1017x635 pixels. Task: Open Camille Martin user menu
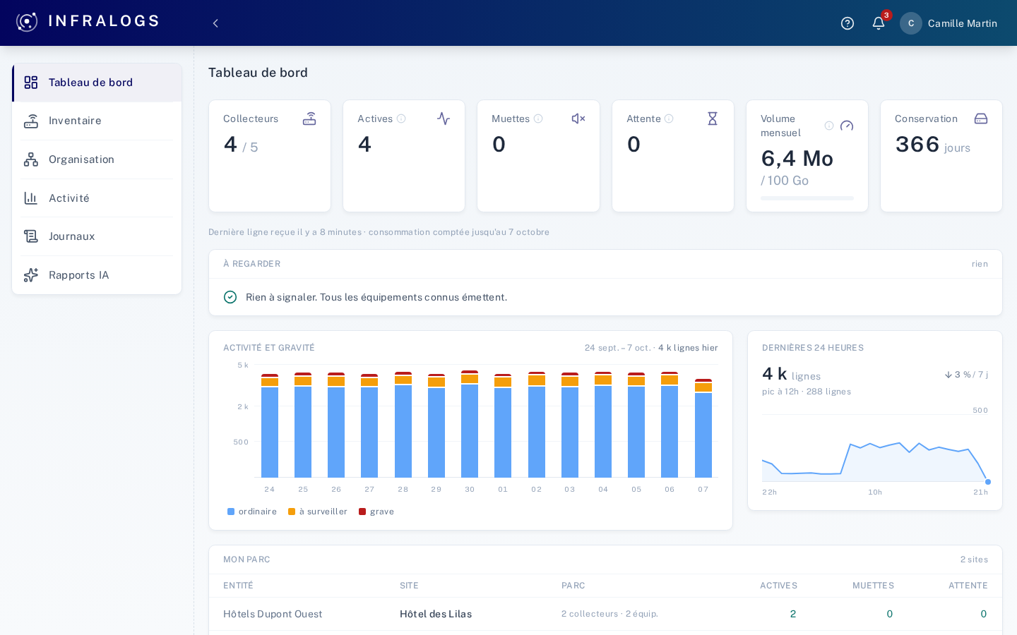pos(948,23)
